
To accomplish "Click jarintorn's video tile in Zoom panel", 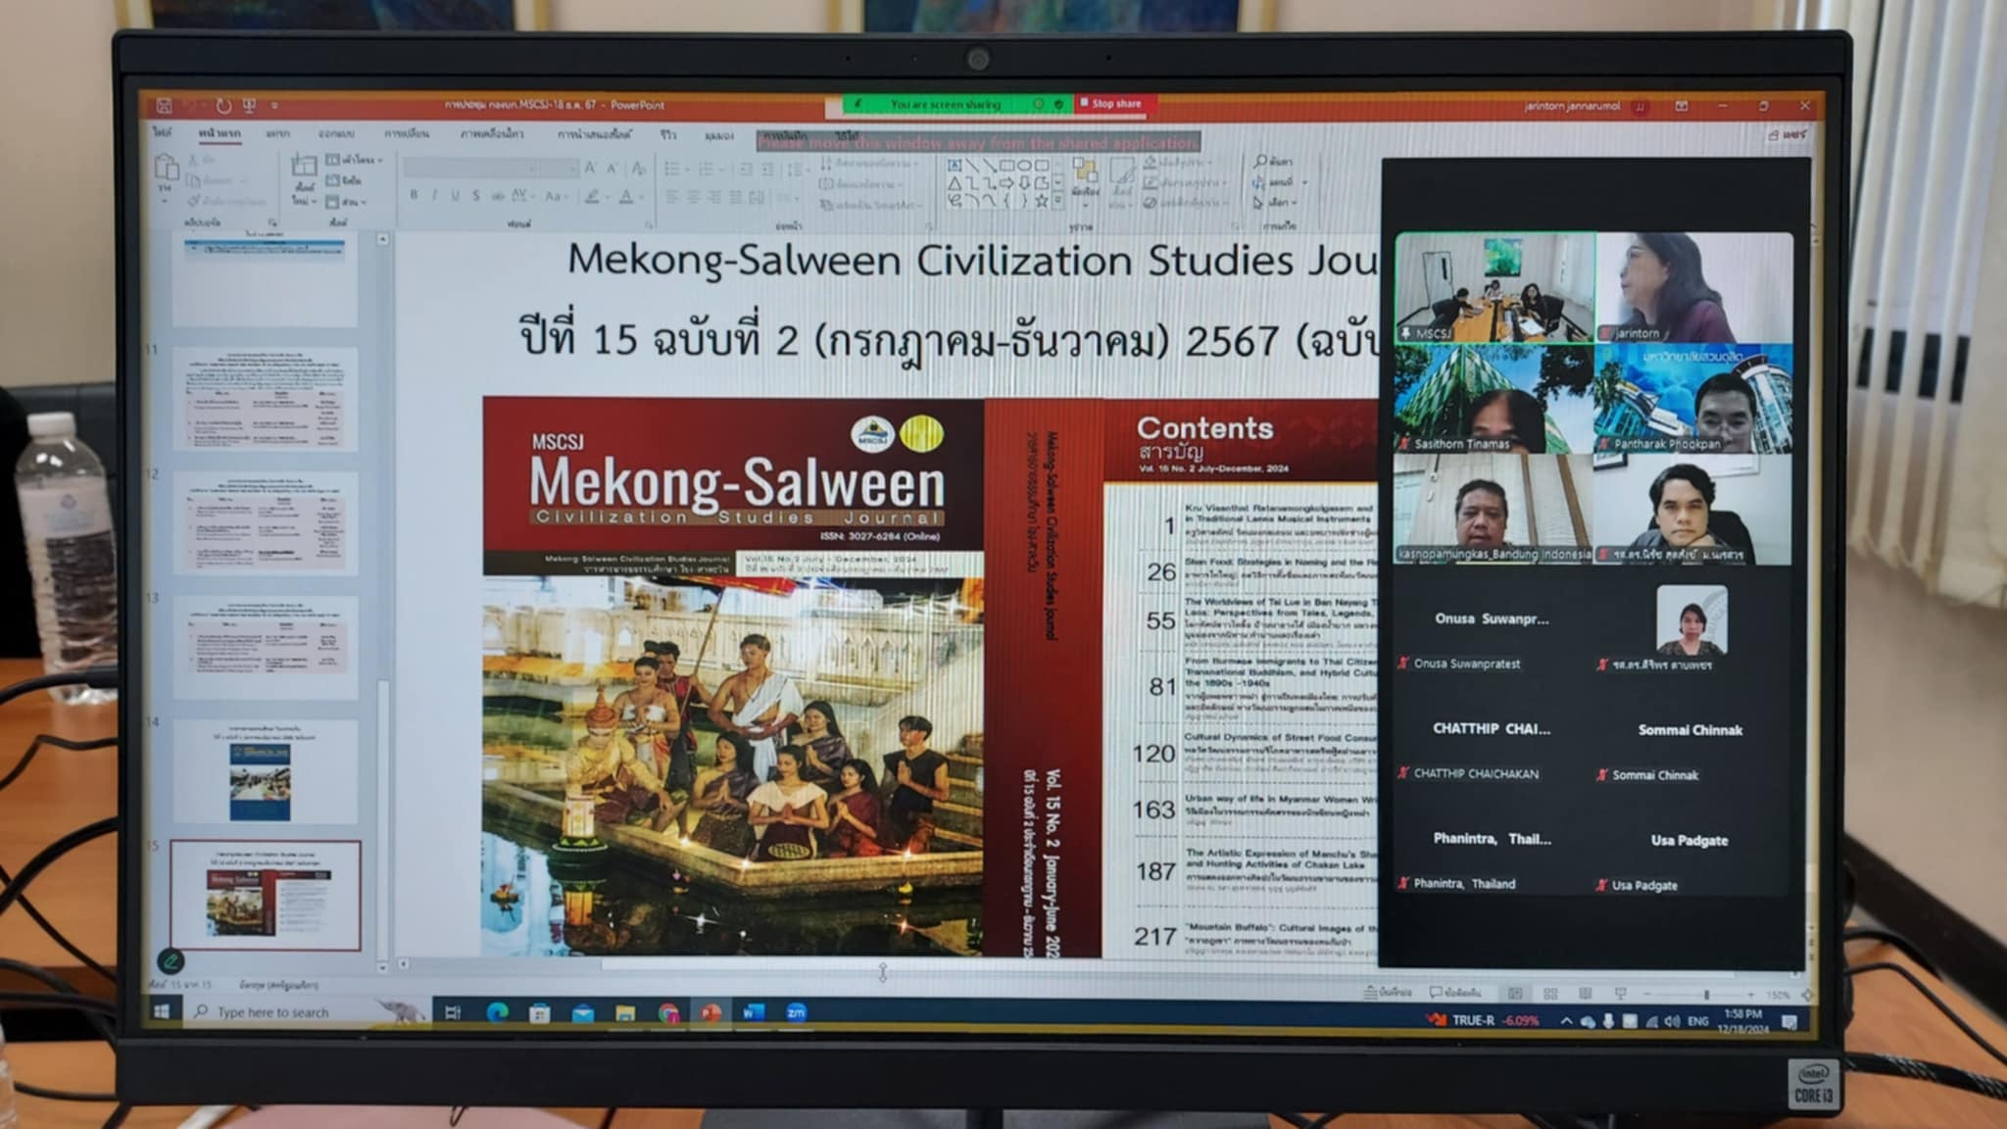I will pos(1694,288).
